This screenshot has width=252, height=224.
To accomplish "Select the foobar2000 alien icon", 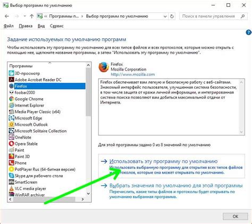I will tap(12, 92).
